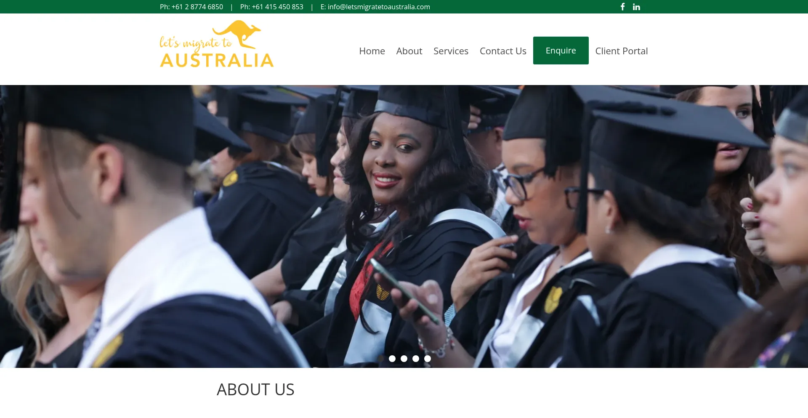The width and height of the screenshot is (808, 418).
Task: Select the second slideshow dot
Action: (x=392, y=359)
